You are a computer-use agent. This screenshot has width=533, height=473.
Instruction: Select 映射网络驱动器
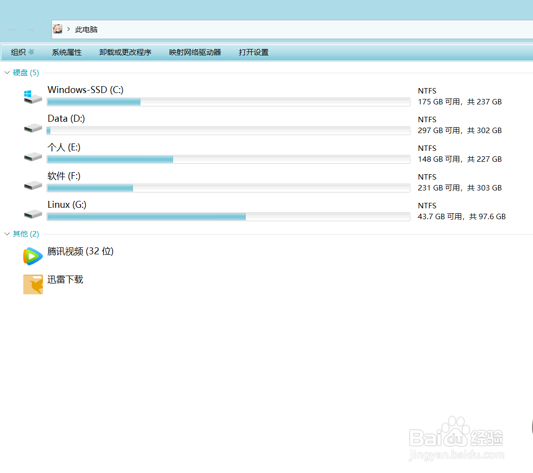point(195,52)
